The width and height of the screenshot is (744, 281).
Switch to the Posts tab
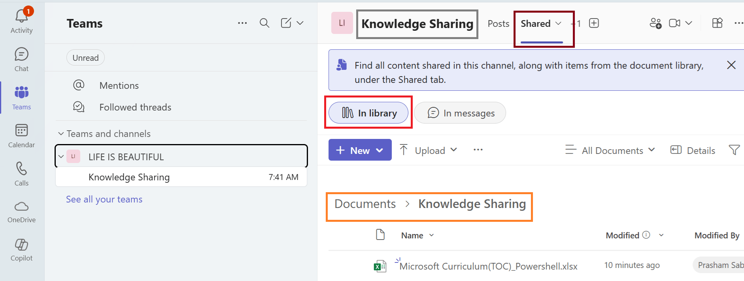point(498,24)
